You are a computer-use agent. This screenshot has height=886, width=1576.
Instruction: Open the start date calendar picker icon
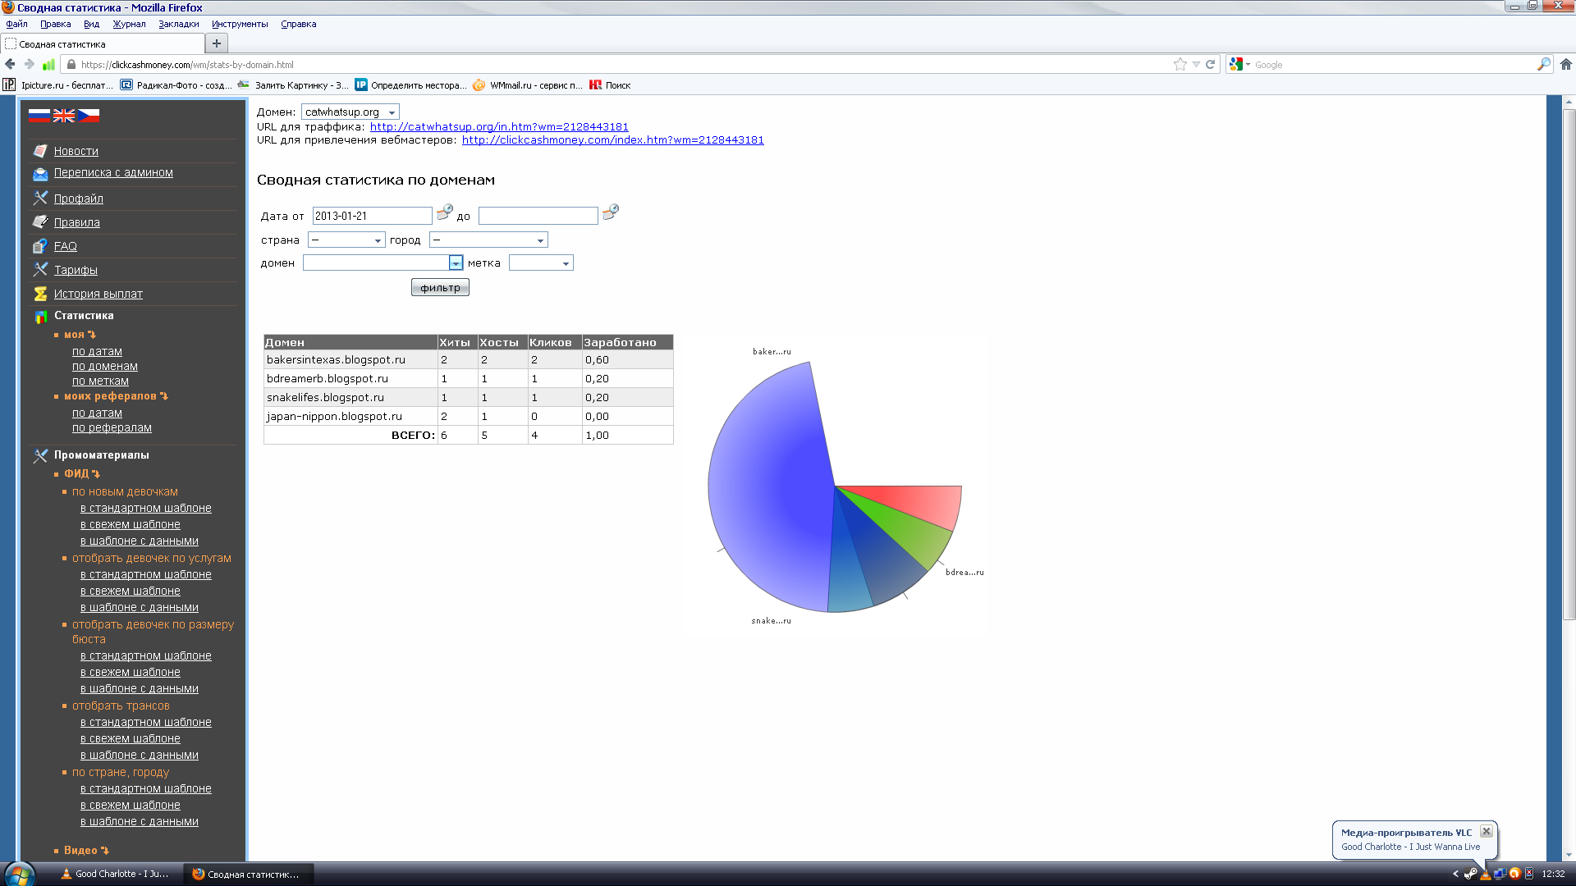tap(444, 213)
